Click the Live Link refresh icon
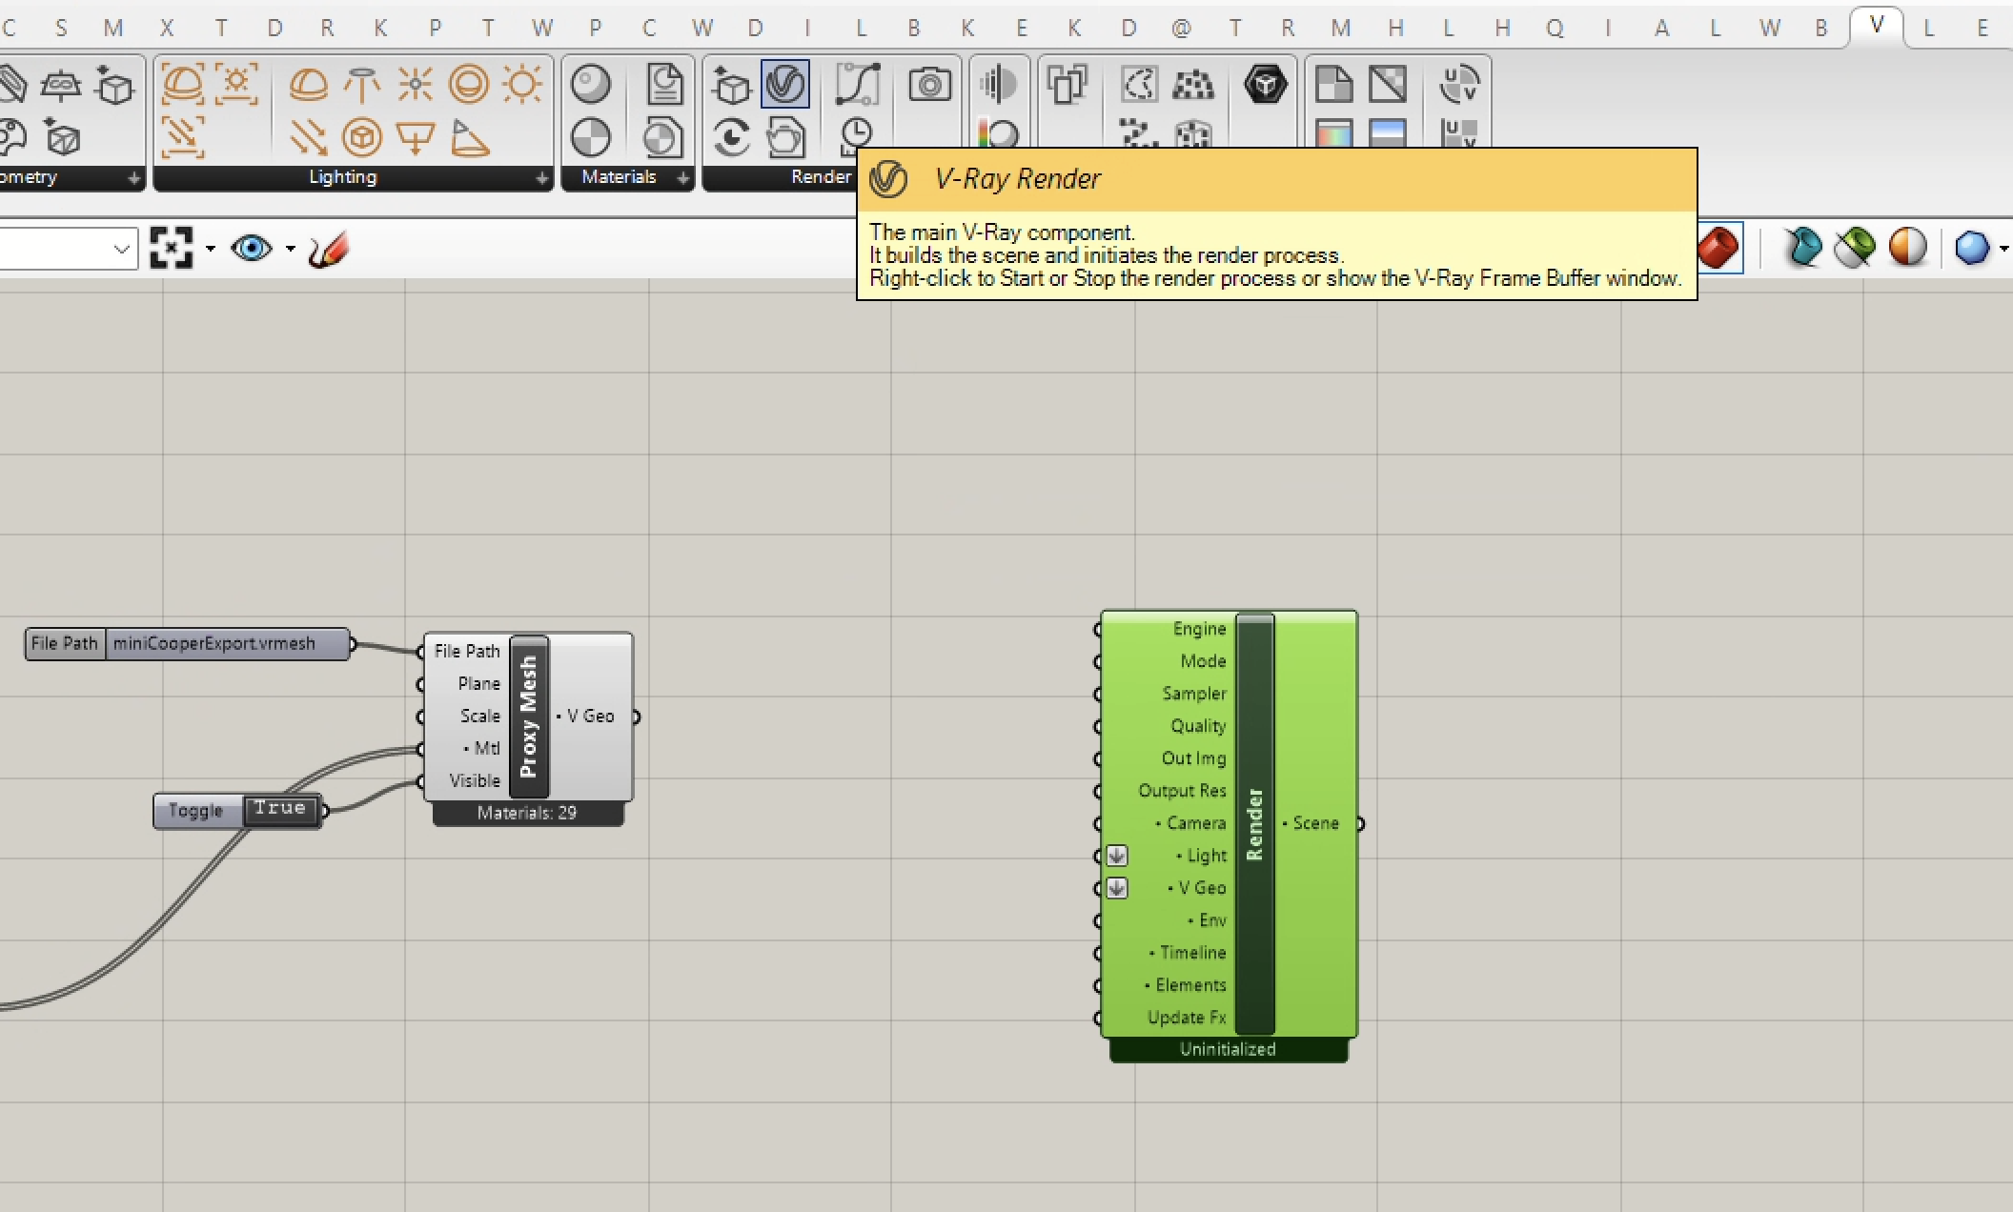 (x=731, y=137)
